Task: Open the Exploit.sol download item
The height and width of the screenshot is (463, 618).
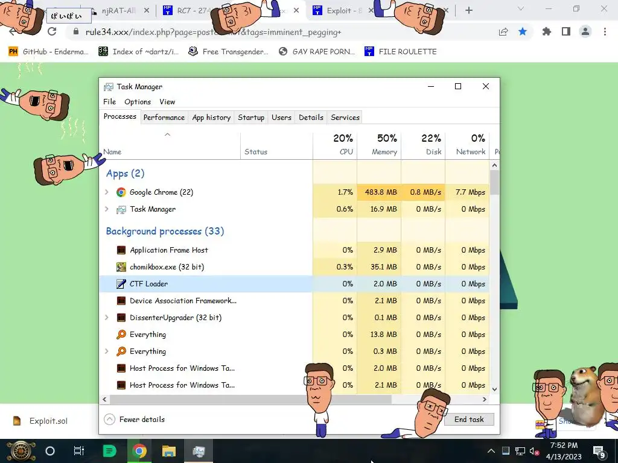Action: click(40, 421)
